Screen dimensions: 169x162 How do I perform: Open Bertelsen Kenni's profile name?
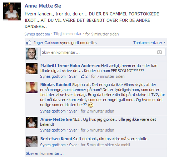tap(56, 139)
